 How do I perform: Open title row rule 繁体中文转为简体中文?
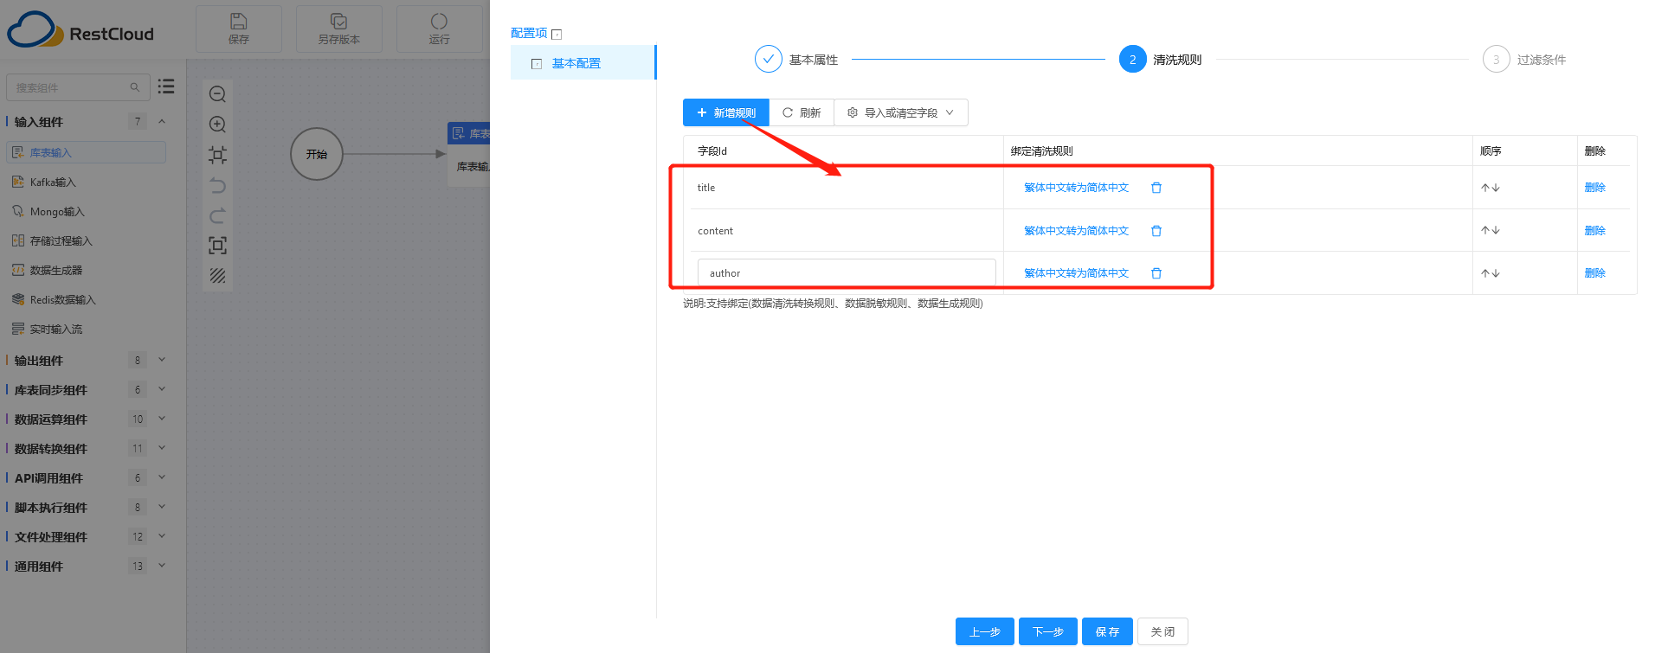pyautogui.click(x=1076, y=188)
